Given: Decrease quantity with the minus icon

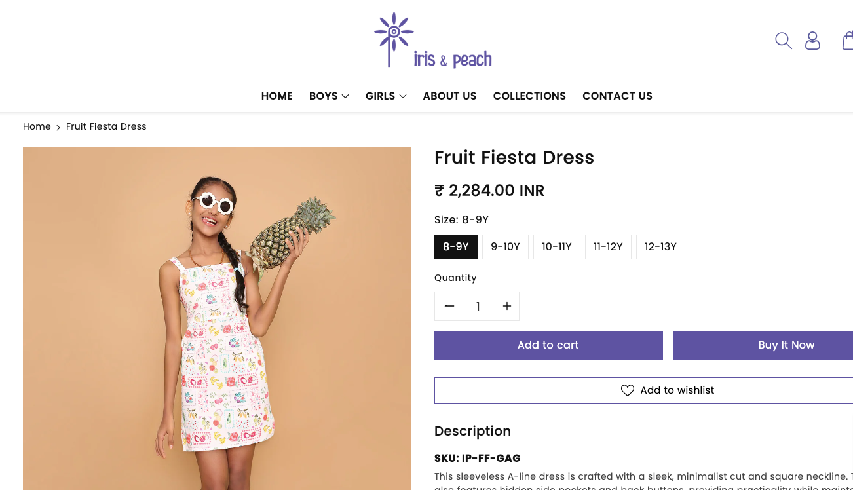Looking at the screenshot, I should pos(449,307).
